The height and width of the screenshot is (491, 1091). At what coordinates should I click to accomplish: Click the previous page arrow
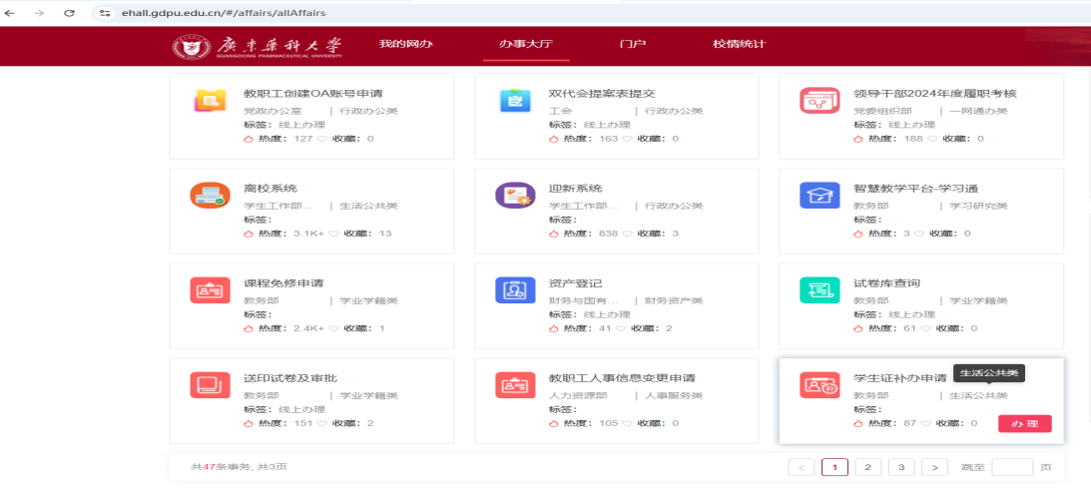(802, 467)
